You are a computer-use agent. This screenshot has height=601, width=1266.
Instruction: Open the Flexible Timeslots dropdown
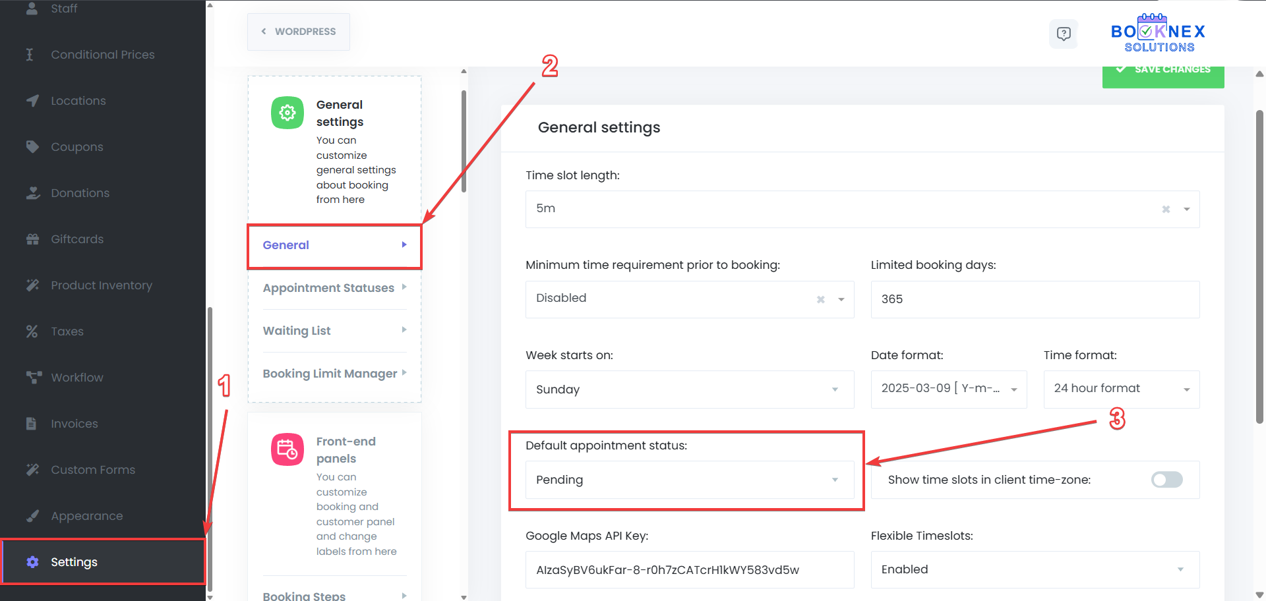point(1035,569)
